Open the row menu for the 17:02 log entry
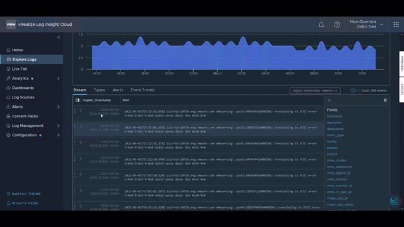 click(x=75, y=175)
